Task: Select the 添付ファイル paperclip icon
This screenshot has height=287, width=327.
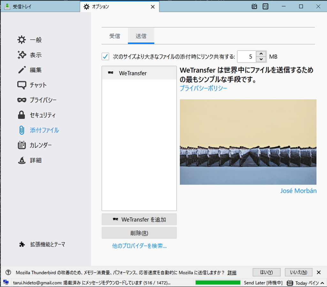Action: pyautogui.click(x=21, y=130)
